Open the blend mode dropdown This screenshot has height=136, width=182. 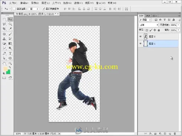pyautogui.click(x=149, y=25)
